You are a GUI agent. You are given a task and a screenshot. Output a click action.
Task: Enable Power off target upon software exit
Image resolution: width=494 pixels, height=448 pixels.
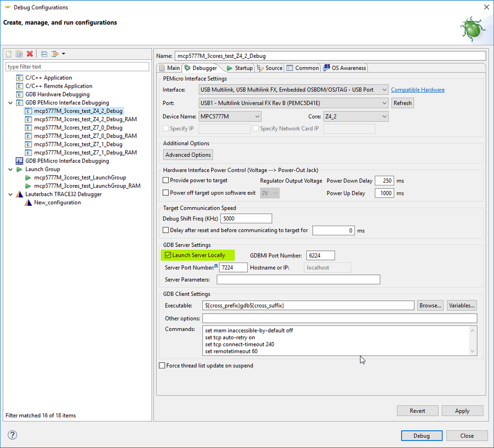coord(166,193)
